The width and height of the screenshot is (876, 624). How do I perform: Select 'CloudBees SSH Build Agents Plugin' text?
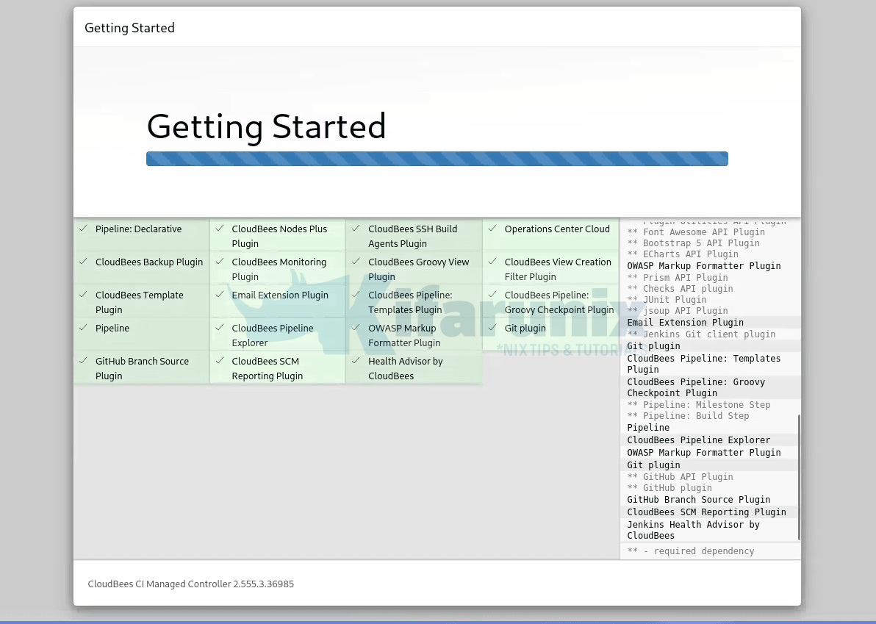(x=412, y=237)
